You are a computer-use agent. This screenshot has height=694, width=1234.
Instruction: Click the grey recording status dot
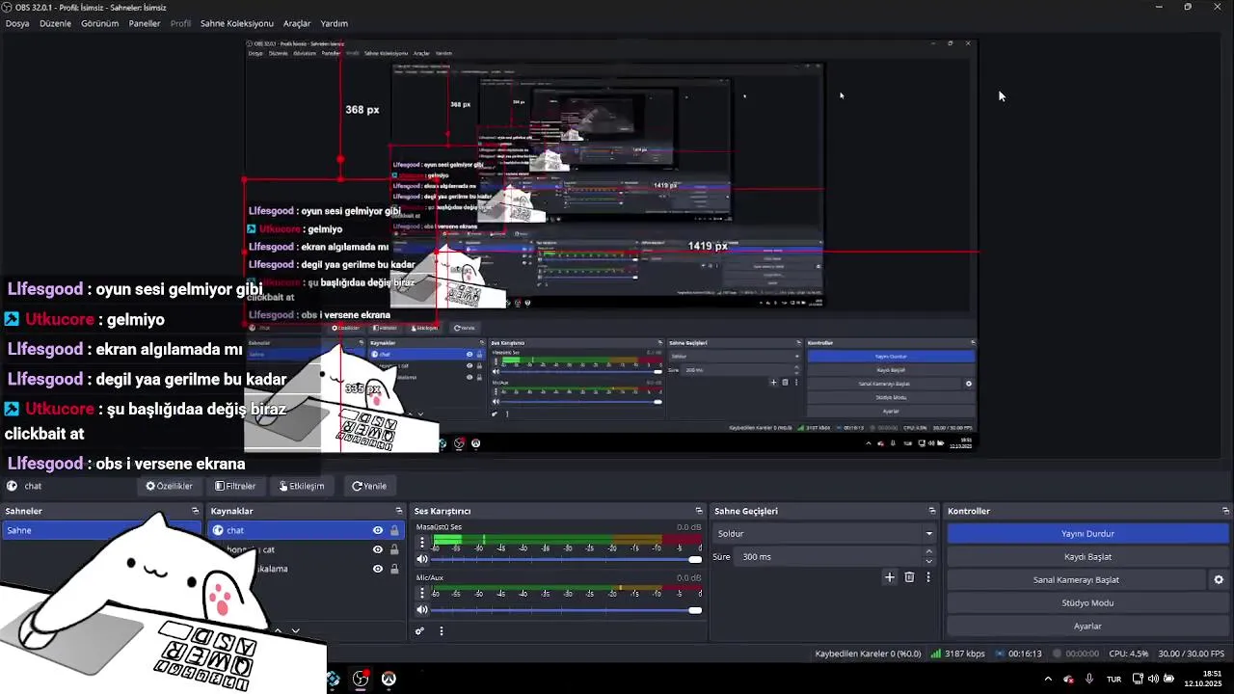click(1057, 654)
